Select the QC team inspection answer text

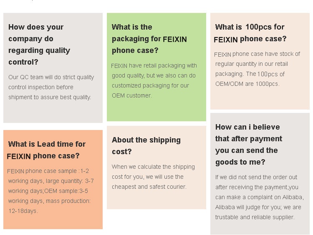51,87
